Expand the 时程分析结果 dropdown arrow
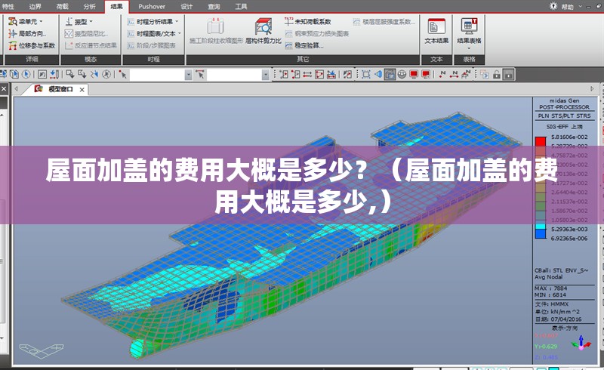Viewport: 604px width, 370px height. [177, 22]
